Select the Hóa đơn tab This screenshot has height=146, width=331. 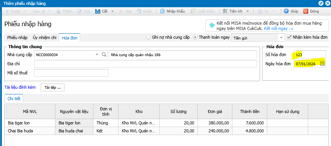click(69, 38)
